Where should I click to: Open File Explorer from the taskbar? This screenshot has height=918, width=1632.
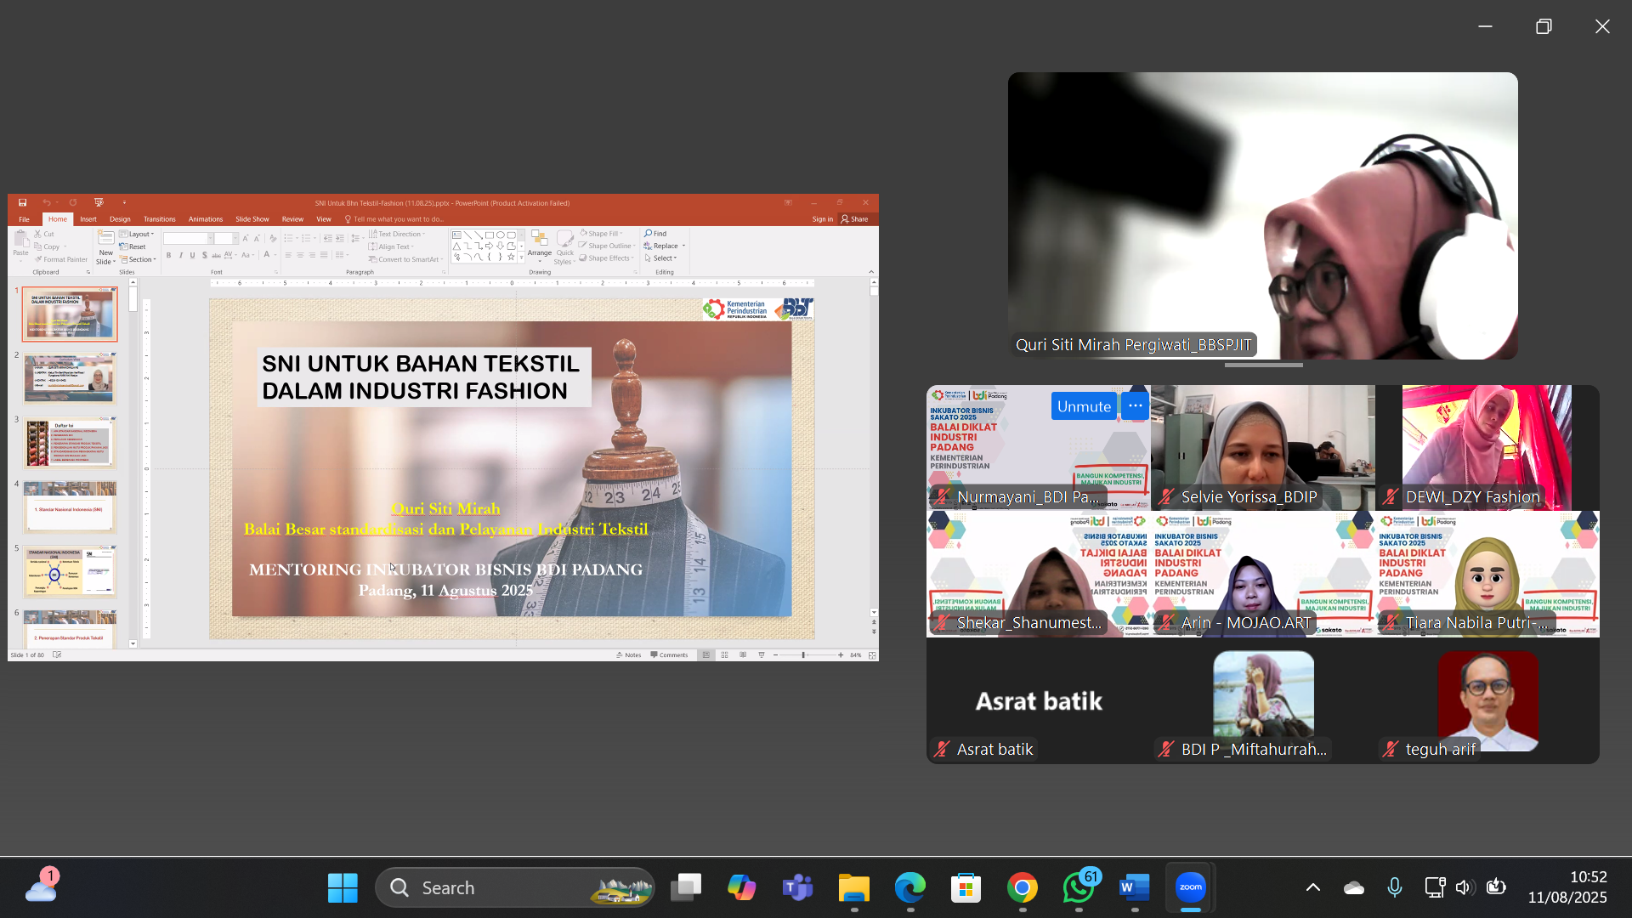tap(853, 887)
